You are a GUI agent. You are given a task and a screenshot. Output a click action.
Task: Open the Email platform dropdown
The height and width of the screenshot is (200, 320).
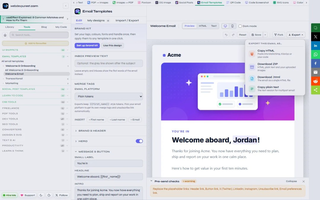tap(109, 96)
